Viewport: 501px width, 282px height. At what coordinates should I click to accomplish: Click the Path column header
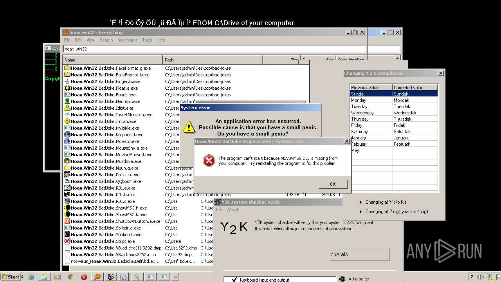[213, 60]
